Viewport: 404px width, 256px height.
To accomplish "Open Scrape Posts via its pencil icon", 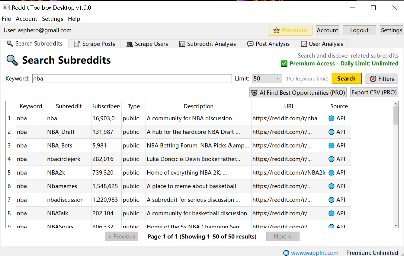I will [x=76, y=43].
